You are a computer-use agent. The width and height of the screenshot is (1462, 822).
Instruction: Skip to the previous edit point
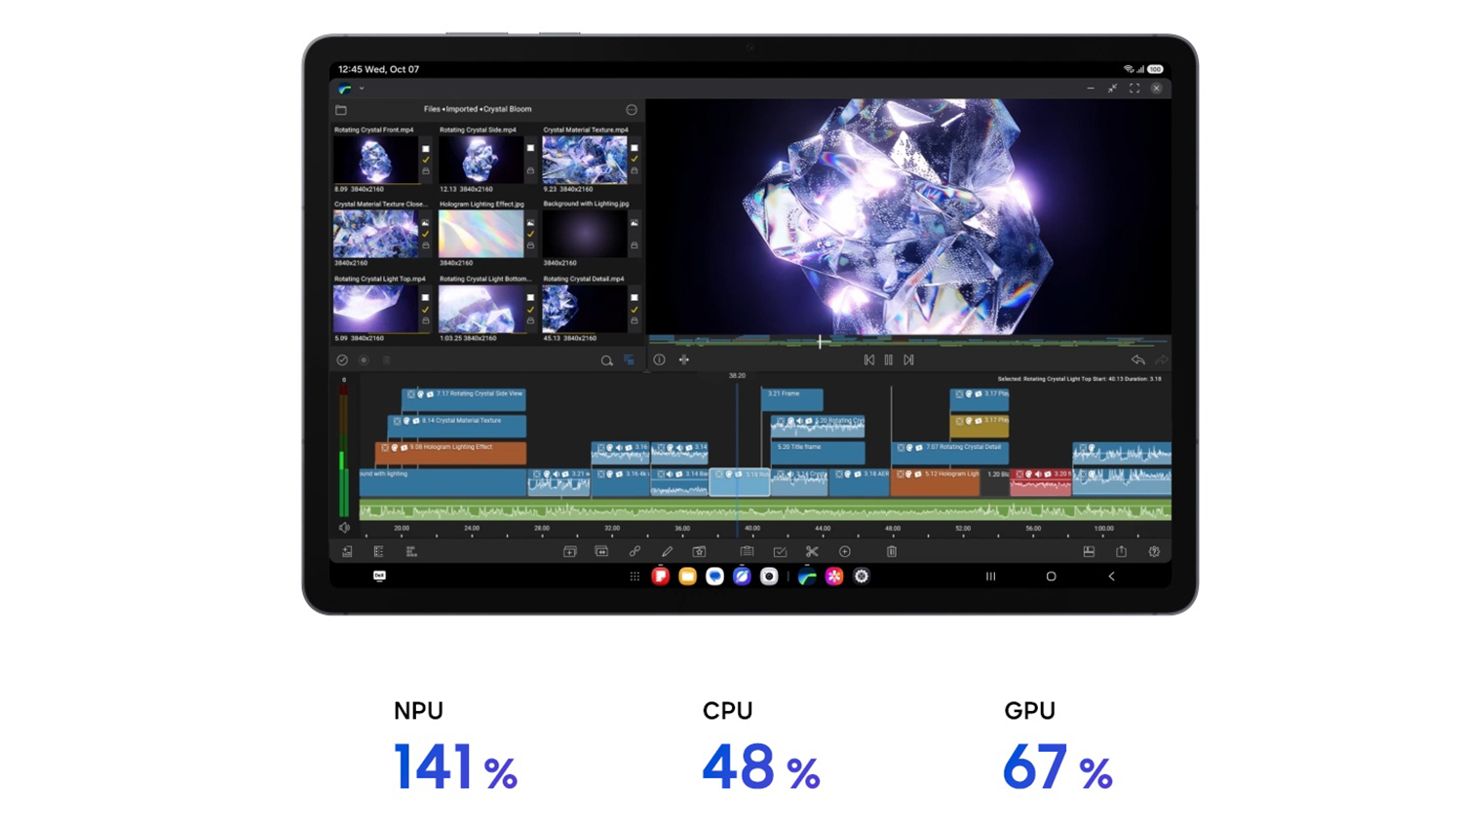(869, 360)
